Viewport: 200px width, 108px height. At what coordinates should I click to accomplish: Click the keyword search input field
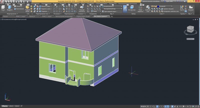click(151, 1)
